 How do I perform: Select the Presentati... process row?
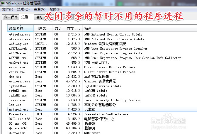coord(102,114)
